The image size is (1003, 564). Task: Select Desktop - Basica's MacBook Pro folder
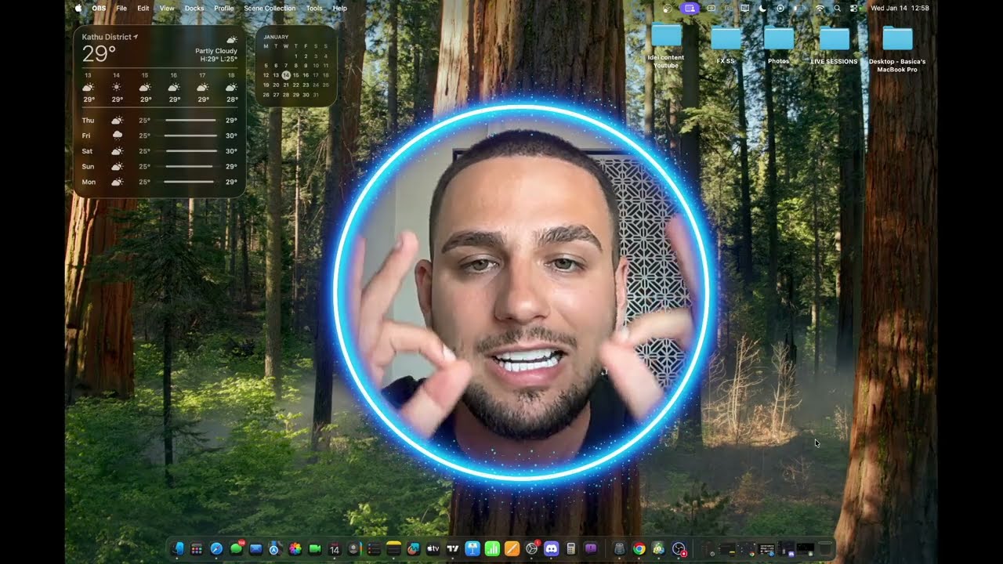pyautogui.click(x=897, y=49)
